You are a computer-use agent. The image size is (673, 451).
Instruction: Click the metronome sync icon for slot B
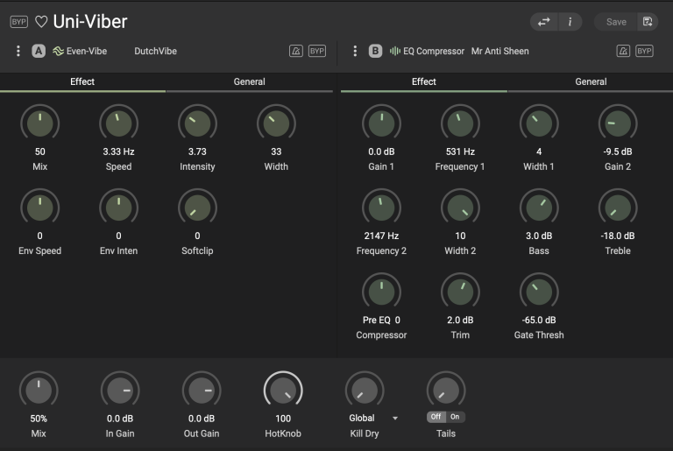tap(623, 51)
